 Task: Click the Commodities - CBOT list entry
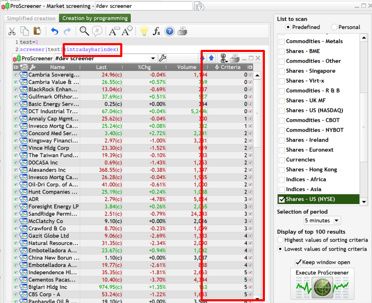(313, 120)
